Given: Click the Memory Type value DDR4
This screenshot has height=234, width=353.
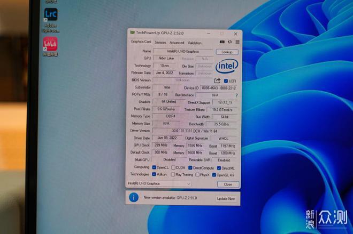Looking at the screenshot, I should (171, 116).
